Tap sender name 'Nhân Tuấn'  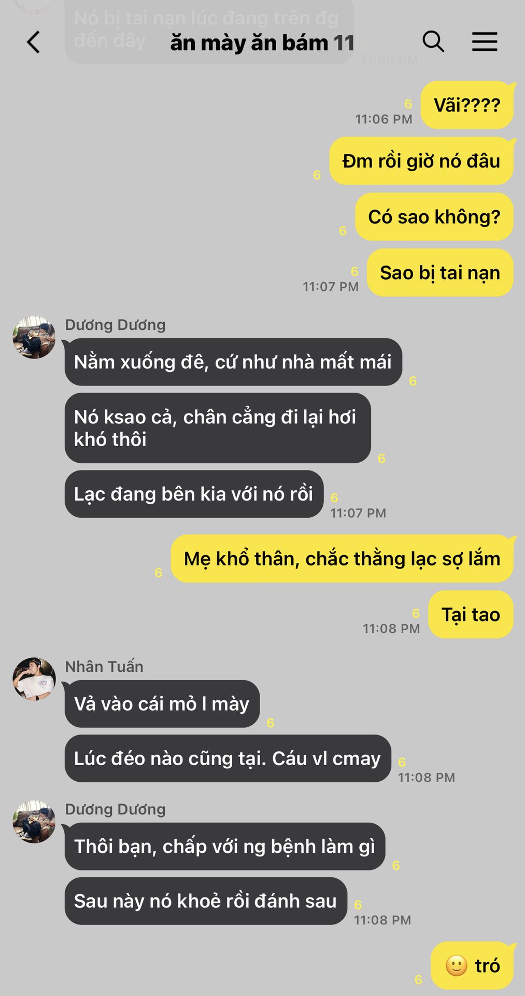point(104,666)
